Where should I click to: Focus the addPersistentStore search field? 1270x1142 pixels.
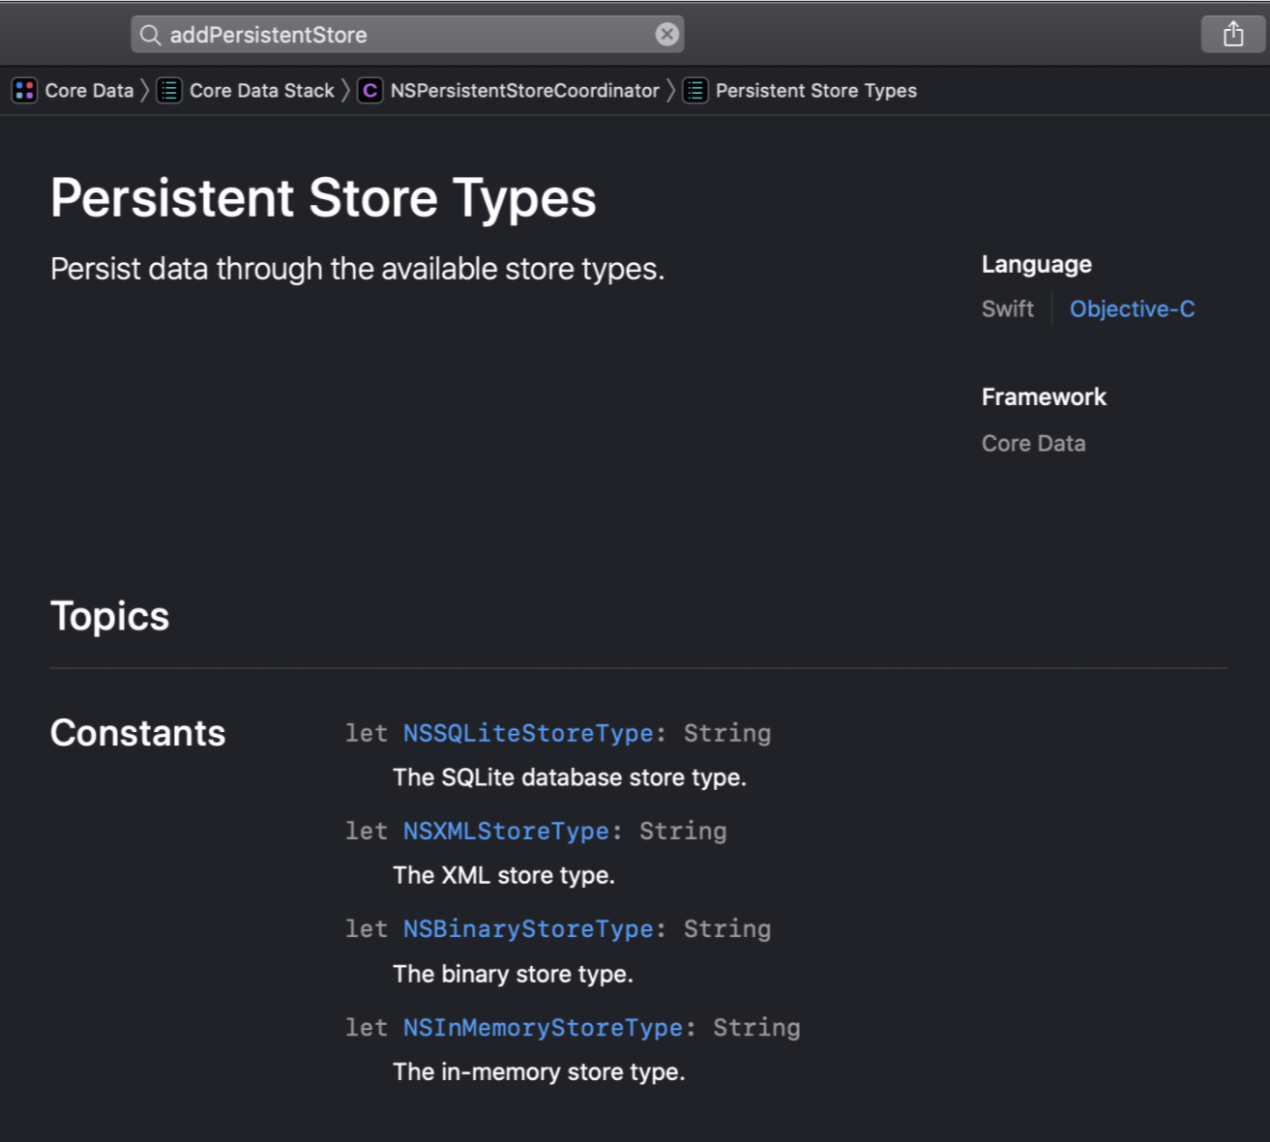406,35
